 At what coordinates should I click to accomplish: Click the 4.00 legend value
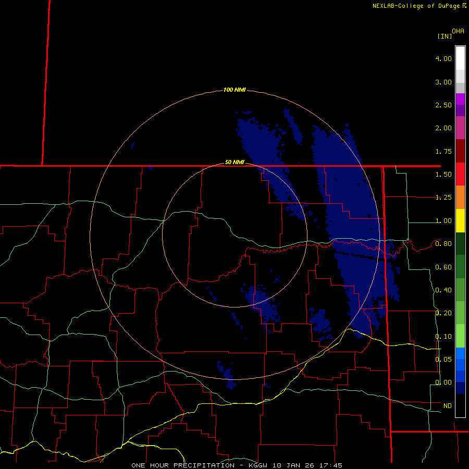(443, 58)
